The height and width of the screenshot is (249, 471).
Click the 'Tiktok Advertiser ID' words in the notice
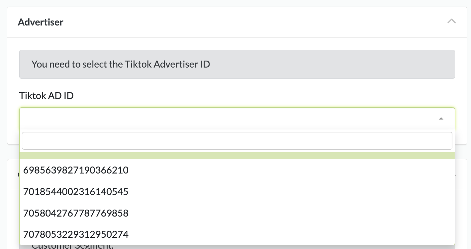click(x=167, y=64)
